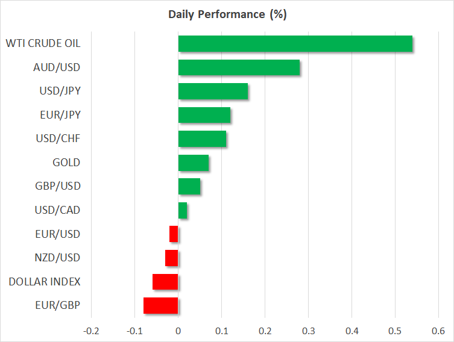Click the red DOLLAR INDEX bar
This screenshot has height=342, width=454.
click(165, 282)
